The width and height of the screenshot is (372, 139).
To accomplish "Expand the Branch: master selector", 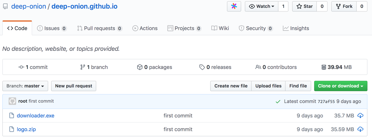I will (25, 86).
